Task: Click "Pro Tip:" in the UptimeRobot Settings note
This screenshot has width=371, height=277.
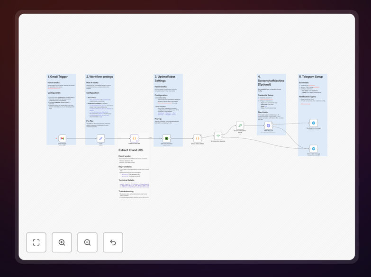Action: click(158, 119)
